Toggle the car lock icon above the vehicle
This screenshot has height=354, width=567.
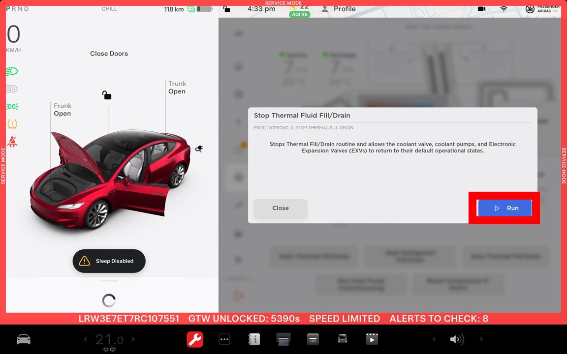coord(106,95)
